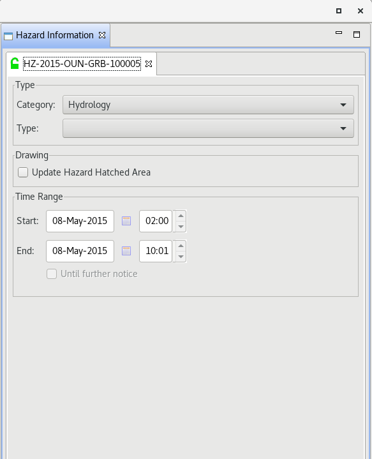Minimize the Hazard Information view panel
The height and width of the screenshot is (459, 372).
point(339,33)
